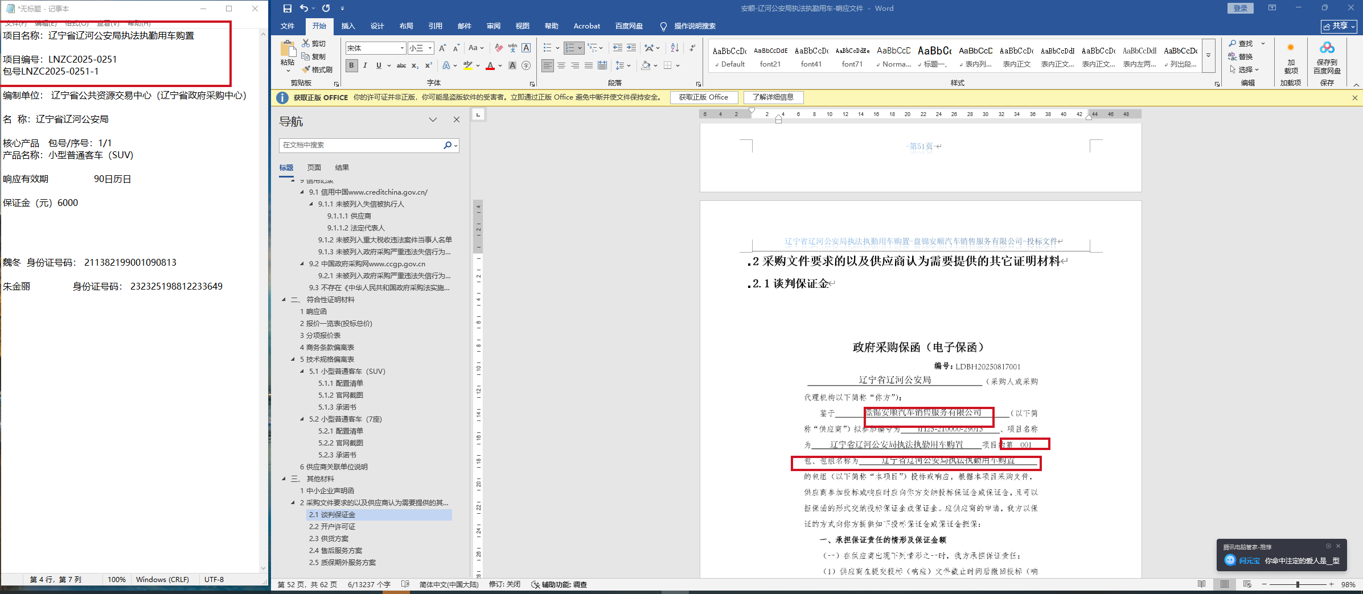This screenshot has width=1363, height=594.
Task: Switch to the 页面 navigation tab
Action: 314,167
